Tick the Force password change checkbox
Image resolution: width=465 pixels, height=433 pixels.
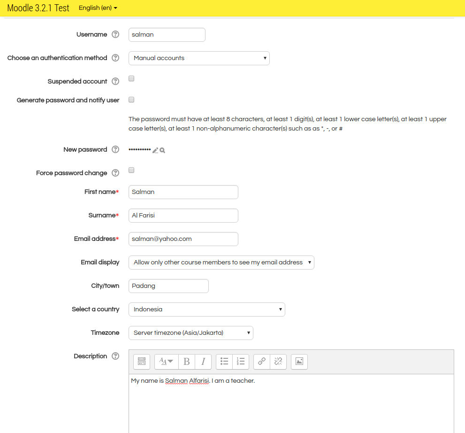[131, 170]
